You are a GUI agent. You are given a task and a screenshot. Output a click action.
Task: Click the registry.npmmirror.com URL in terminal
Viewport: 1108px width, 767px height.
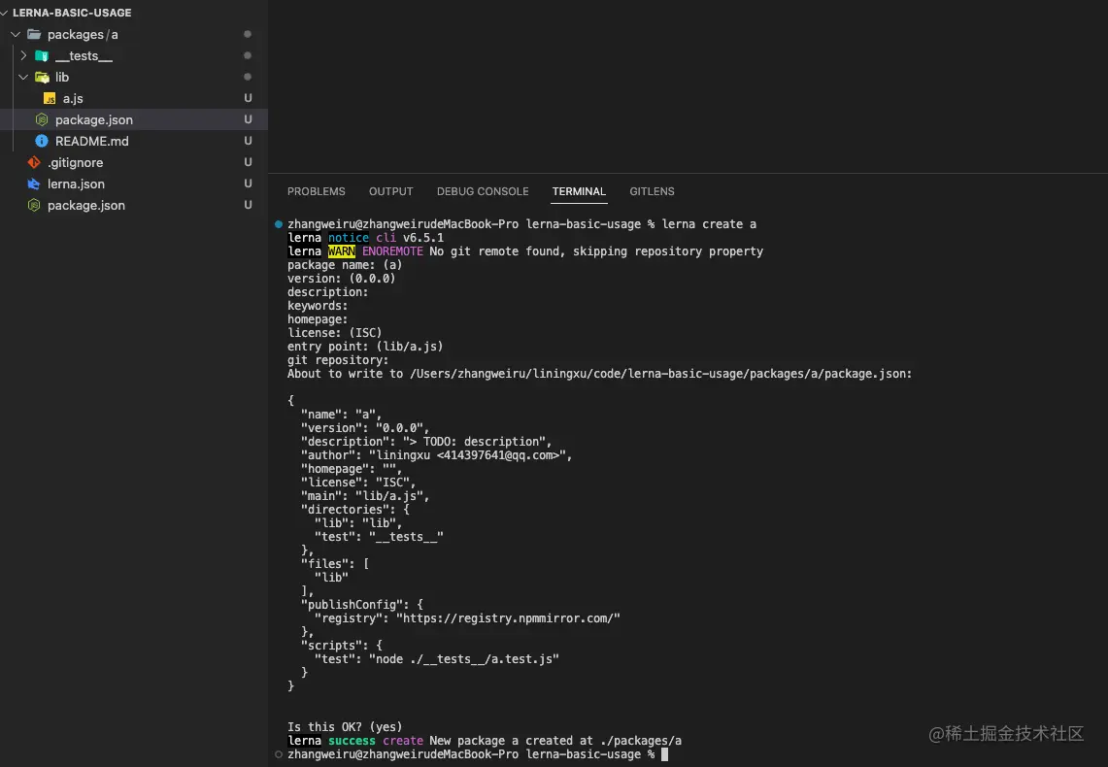click(x=507, y=618)
